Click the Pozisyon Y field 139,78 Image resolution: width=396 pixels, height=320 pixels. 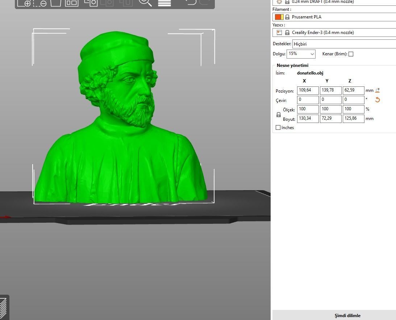pyautogui.click(x=330, y=90)
